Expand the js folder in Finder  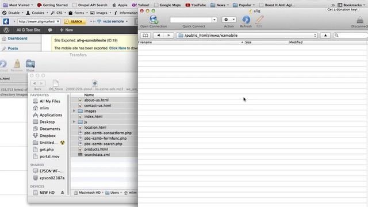pyautogui.click(x=74, y=122)
